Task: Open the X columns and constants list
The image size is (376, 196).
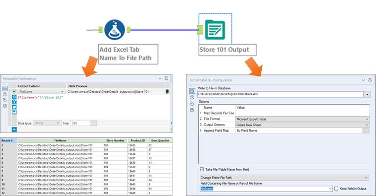Action: (x=14, y=102)
